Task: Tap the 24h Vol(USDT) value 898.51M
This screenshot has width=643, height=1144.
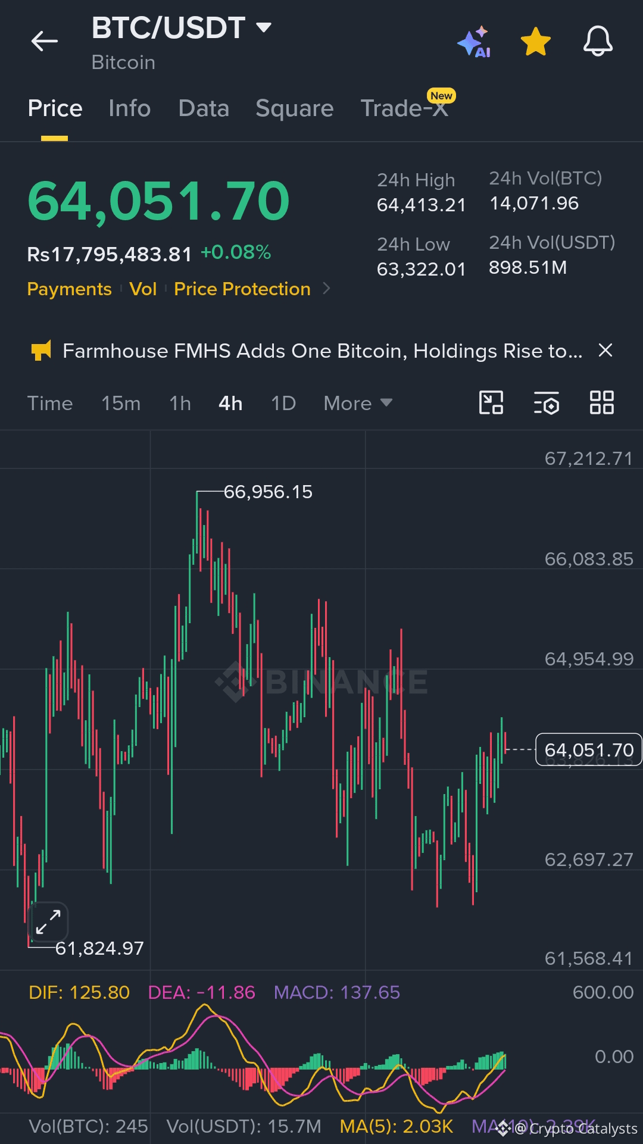Action: tap(527, 268)
